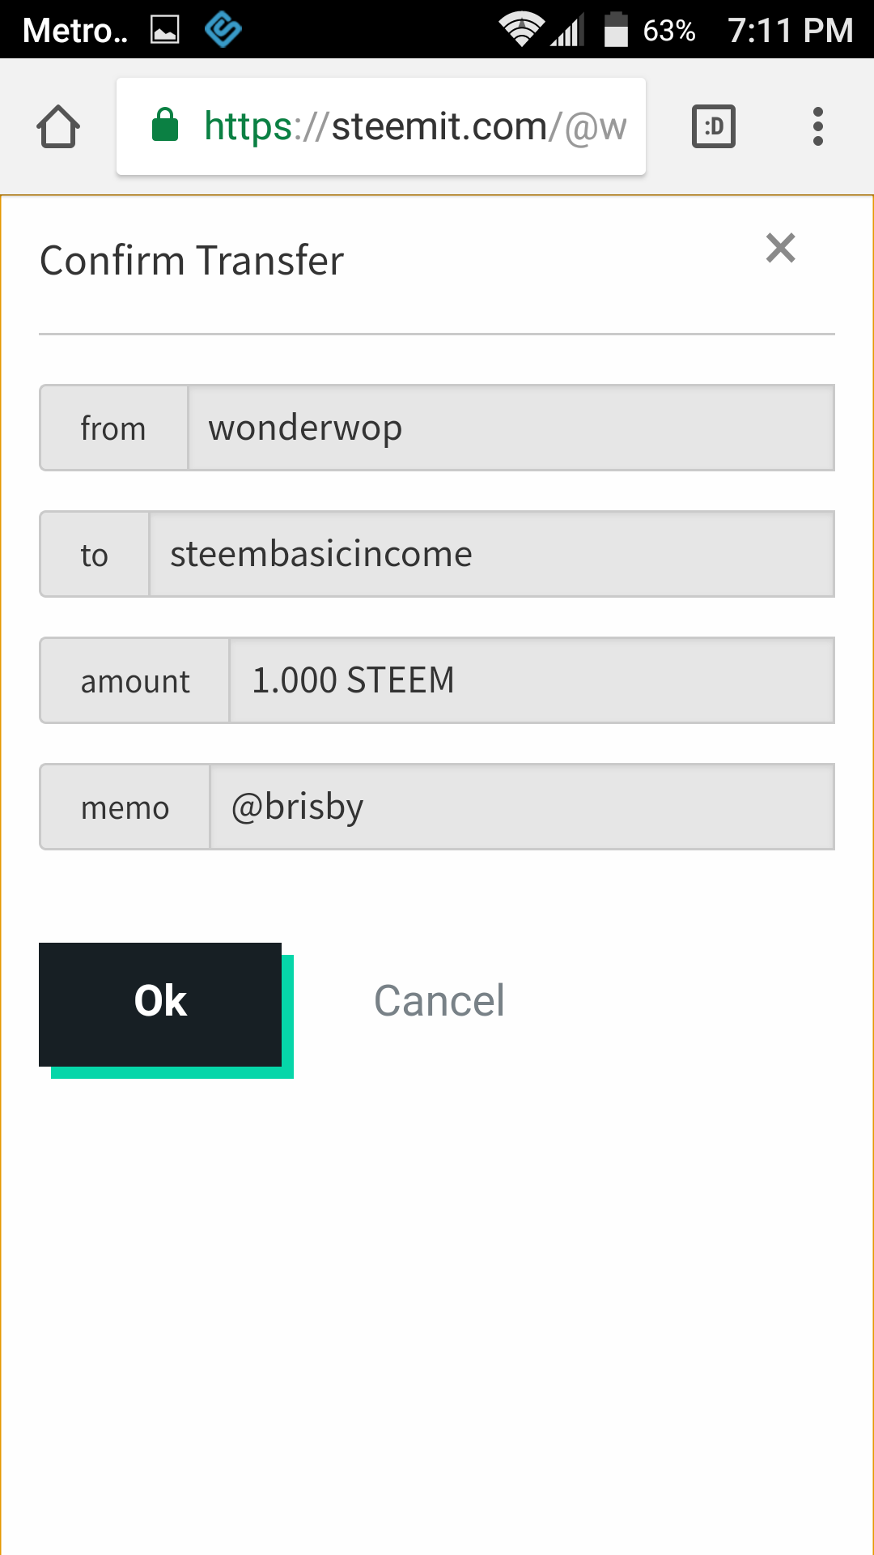The width and height of the screenshot is (874, 1555).
Task: Tap the cellular signal icon
Action: coord(567,31)
